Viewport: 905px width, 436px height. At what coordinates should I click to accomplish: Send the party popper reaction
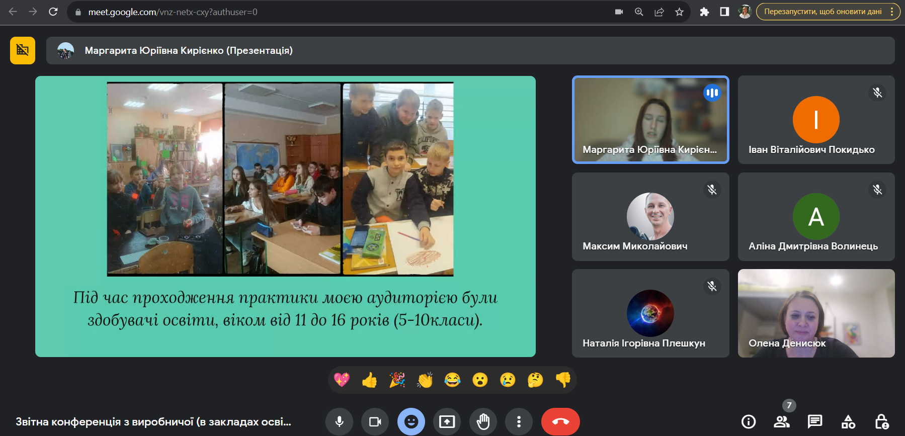tap(397, 380)
